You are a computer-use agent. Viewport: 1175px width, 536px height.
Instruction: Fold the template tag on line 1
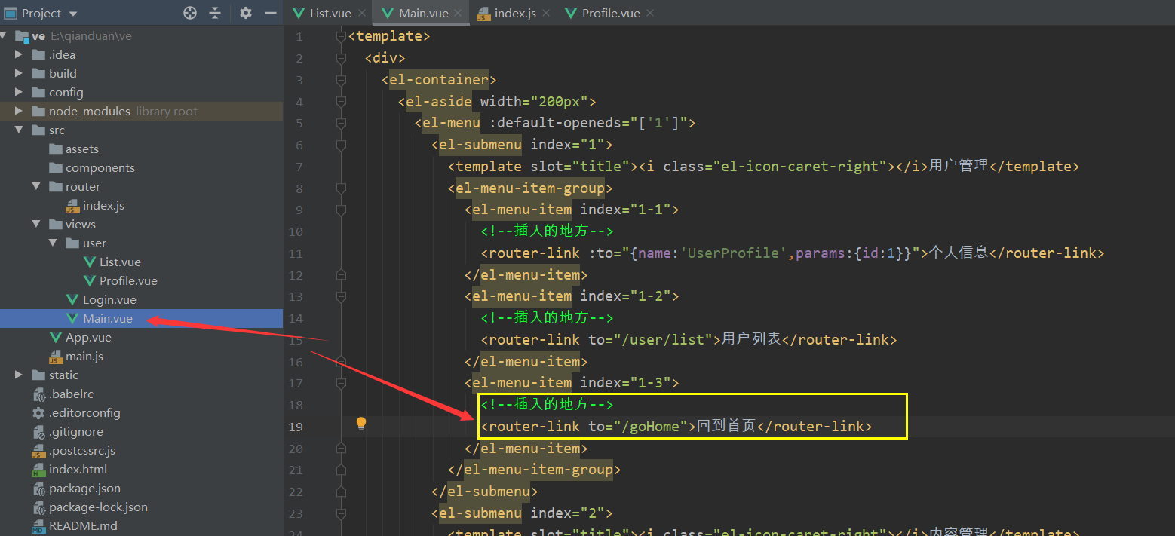(x=341, y=36)
